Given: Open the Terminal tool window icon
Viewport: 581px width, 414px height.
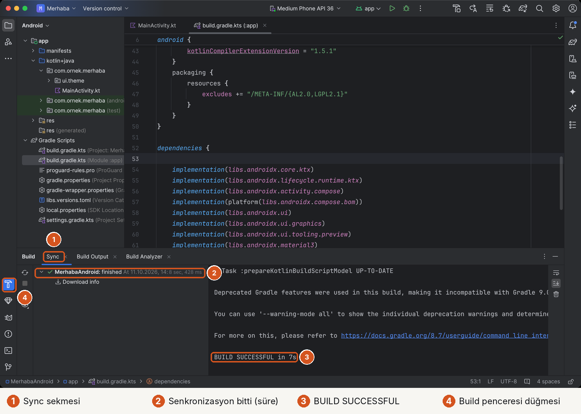Looking at the screenshot, I should tap(8, 351).
